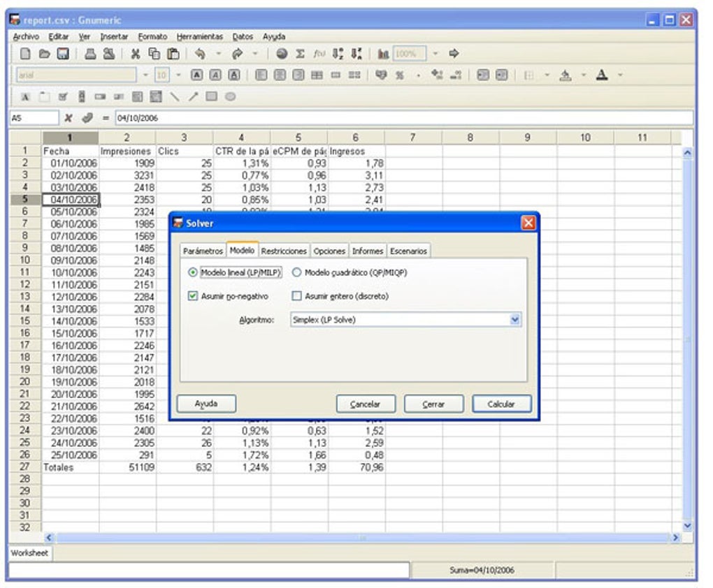This screenshot has height=588, width=713.
Task: Enable Asumir entero (discreto) checkbox
Action: click(296, 296)
